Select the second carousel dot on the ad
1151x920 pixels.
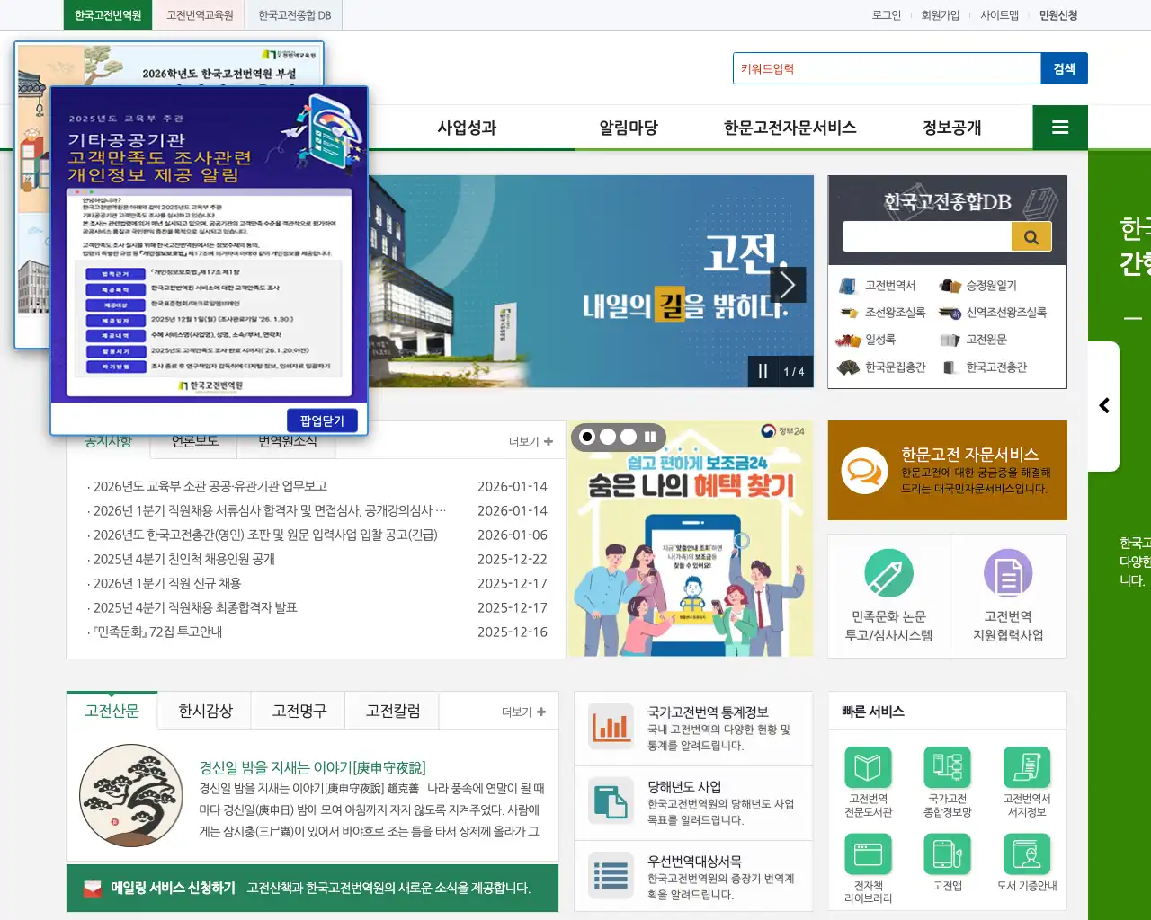click(x=608, y=436)
